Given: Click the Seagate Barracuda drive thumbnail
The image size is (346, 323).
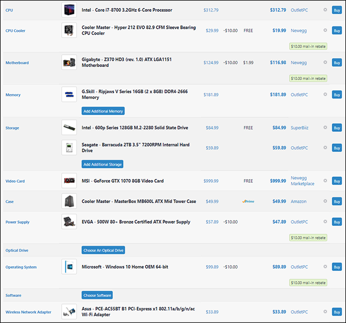Looking at the screenshot, I should pos(69,147).
